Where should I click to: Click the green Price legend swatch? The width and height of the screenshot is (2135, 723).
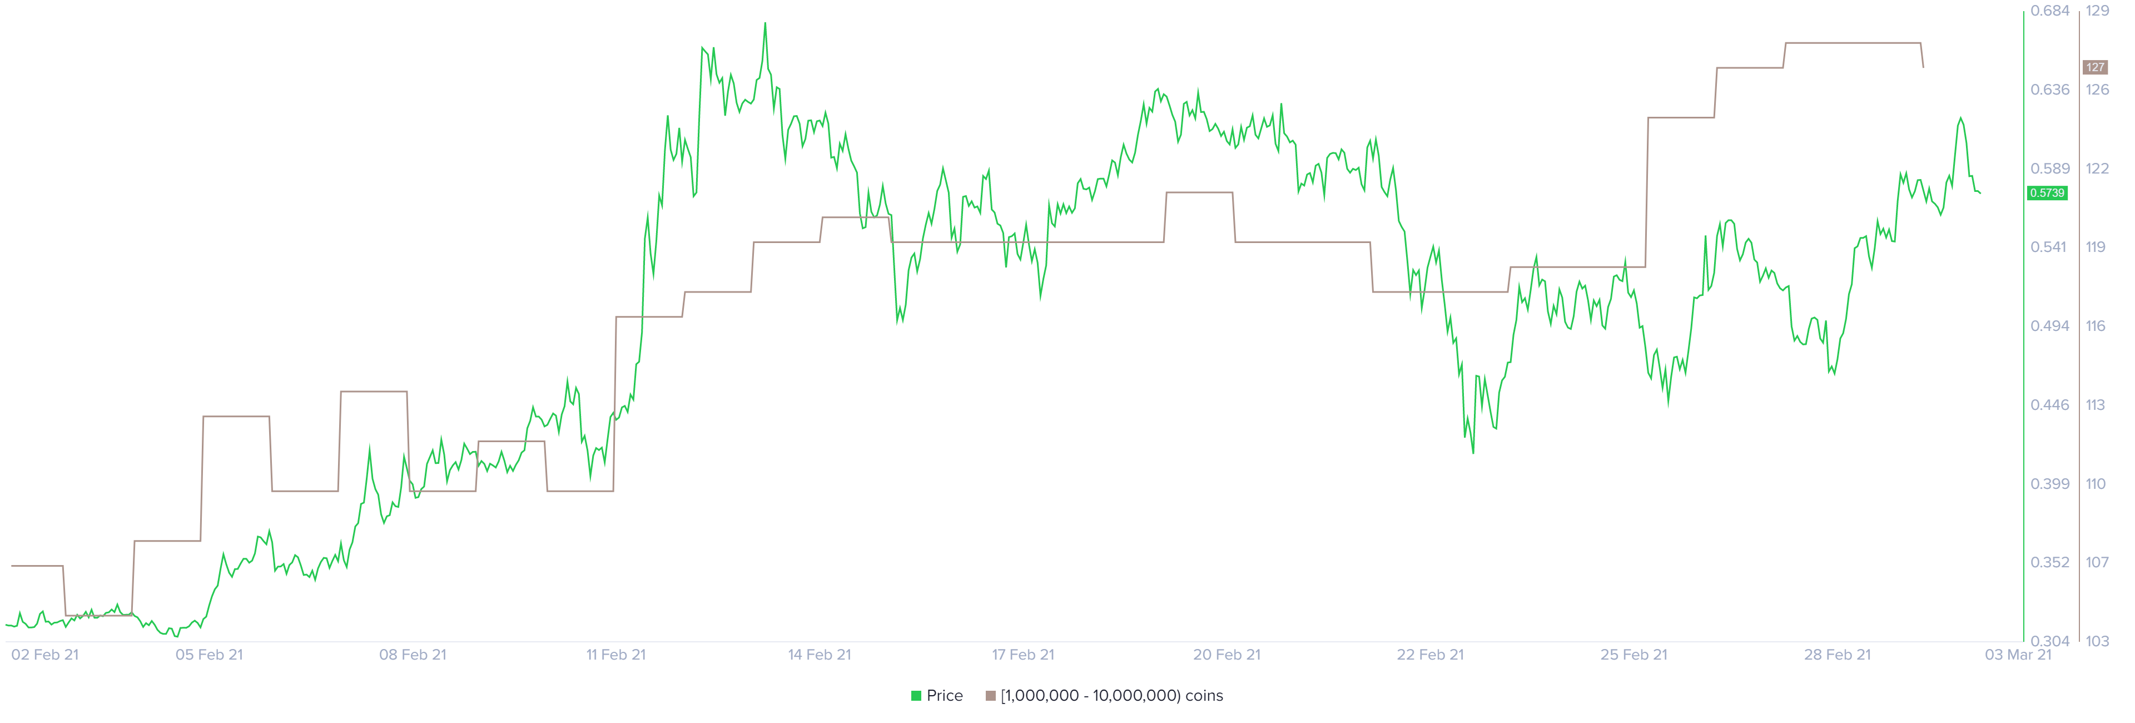click(916, 696)
